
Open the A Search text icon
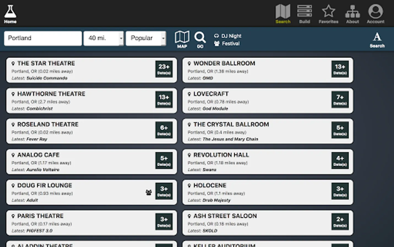[377, 40]
